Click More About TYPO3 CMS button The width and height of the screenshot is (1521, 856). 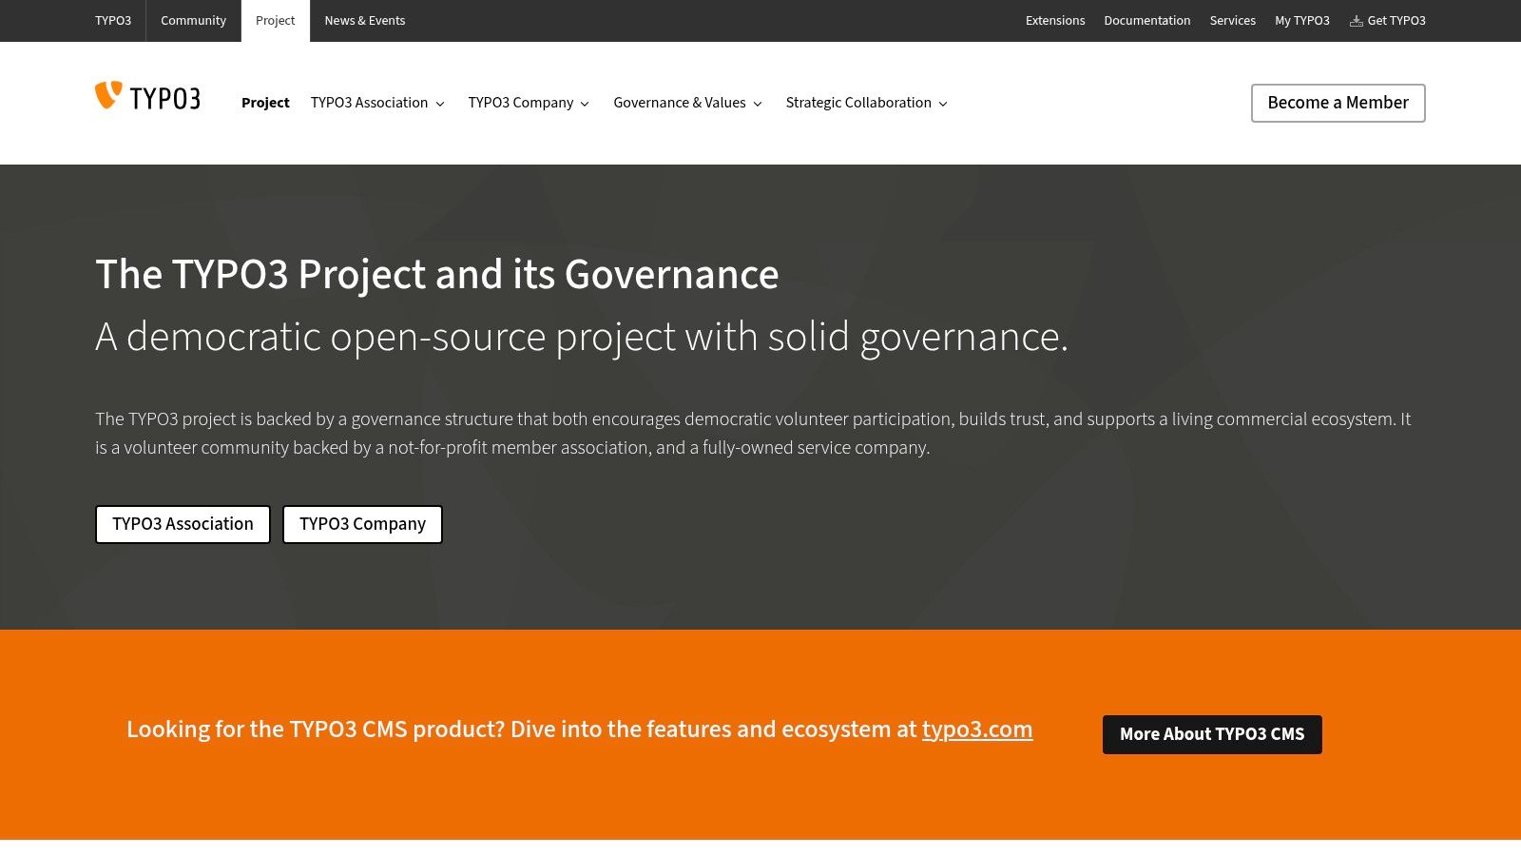click(x=1212, y=734)
